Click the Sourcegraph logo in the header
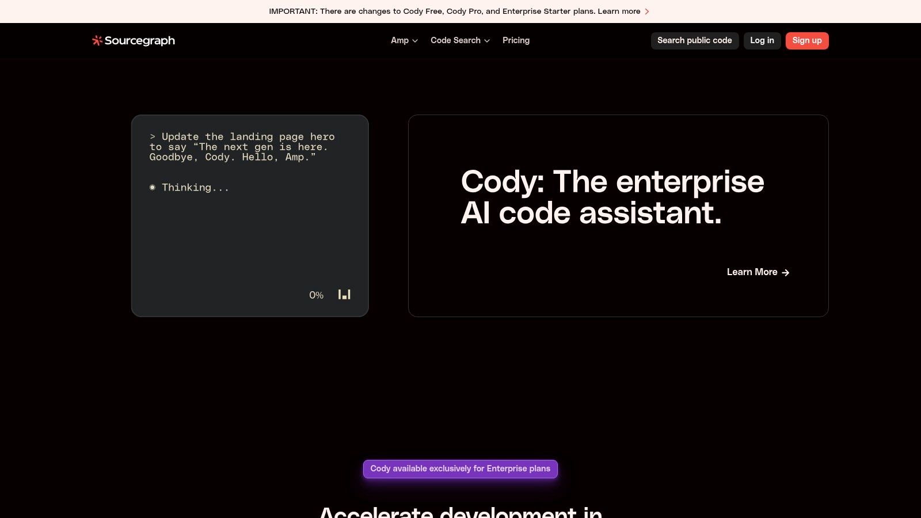Screen dimensions: 921x518 point(134,40)
